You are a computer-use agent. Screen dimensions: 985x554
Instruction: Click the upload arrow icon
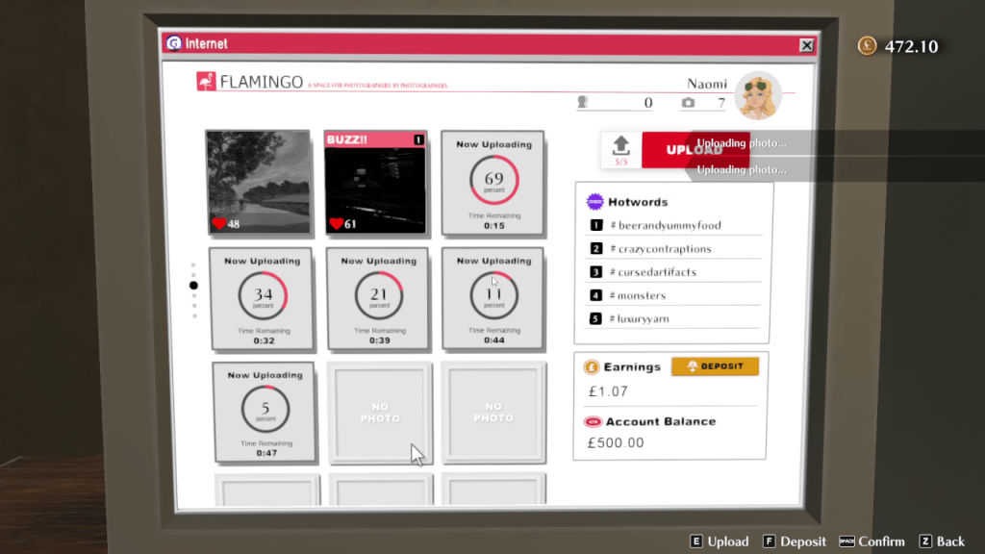(620, 144)
